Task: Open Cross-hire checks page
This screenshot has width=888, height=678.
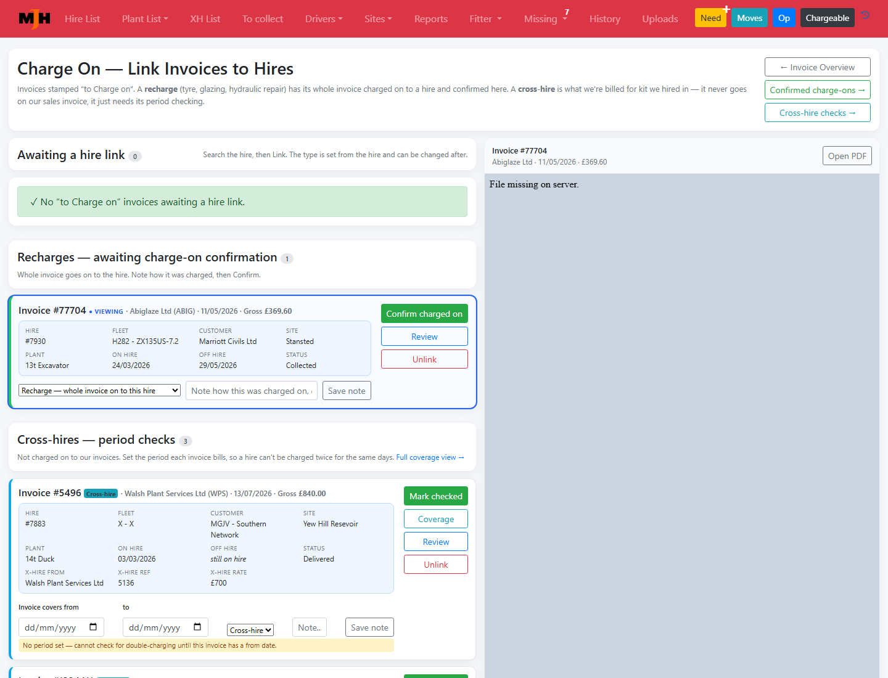Action: [x=818, y=113]
